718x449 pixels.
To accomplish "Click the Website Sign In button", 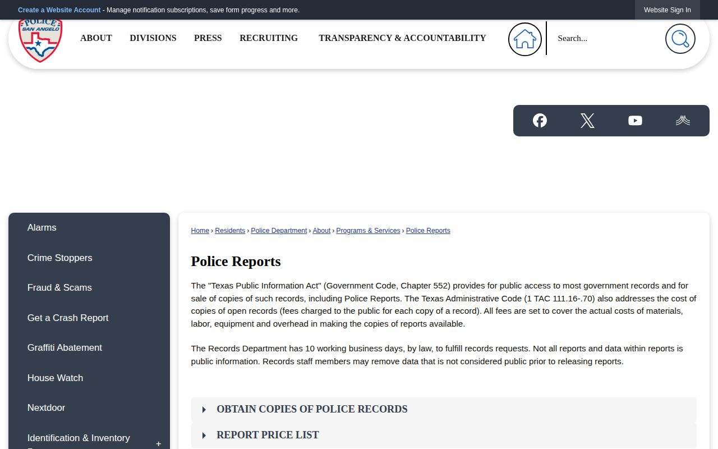I will (668, 10).
